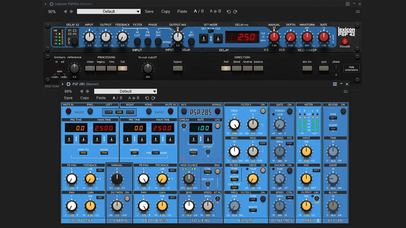Screen dimensions: 406x228
Task: Click the LFO rate up arrow in PSP 285
Action: pos(193,139)
